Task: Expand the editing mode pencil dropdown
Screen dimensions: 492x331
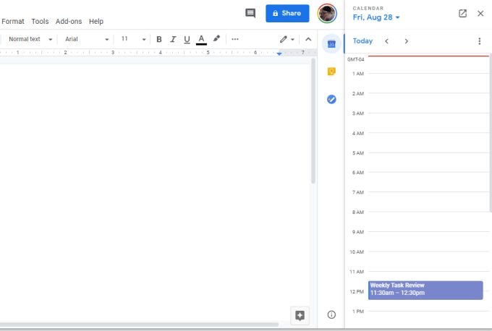Action: click(287, 39)
